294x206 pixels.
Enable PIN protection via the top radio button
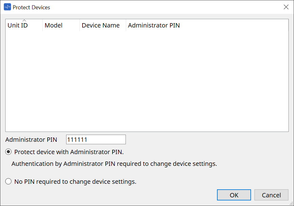point(8,152)
